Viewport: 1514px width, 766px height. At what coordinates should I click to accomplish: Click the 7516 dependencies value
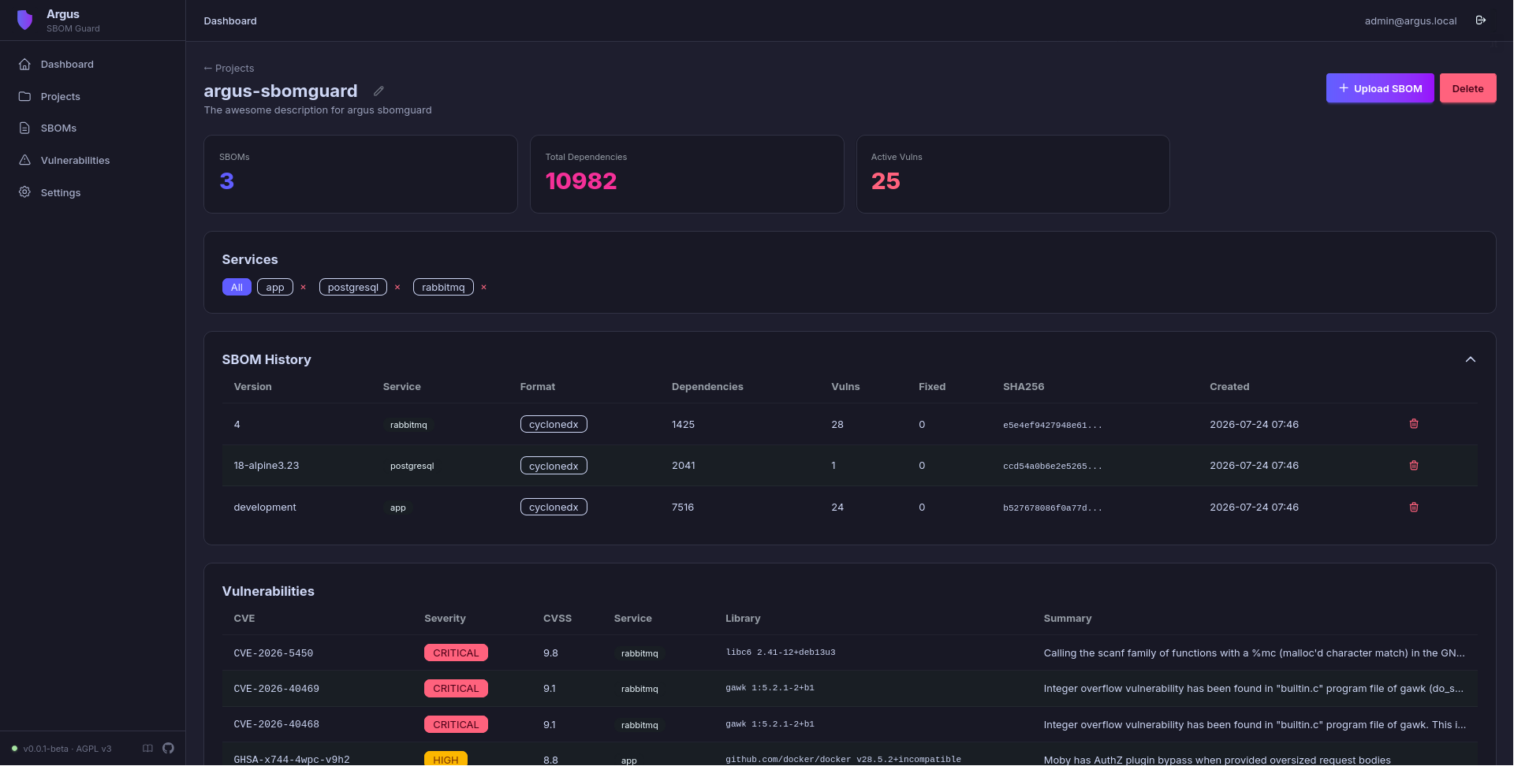(683, 508)
